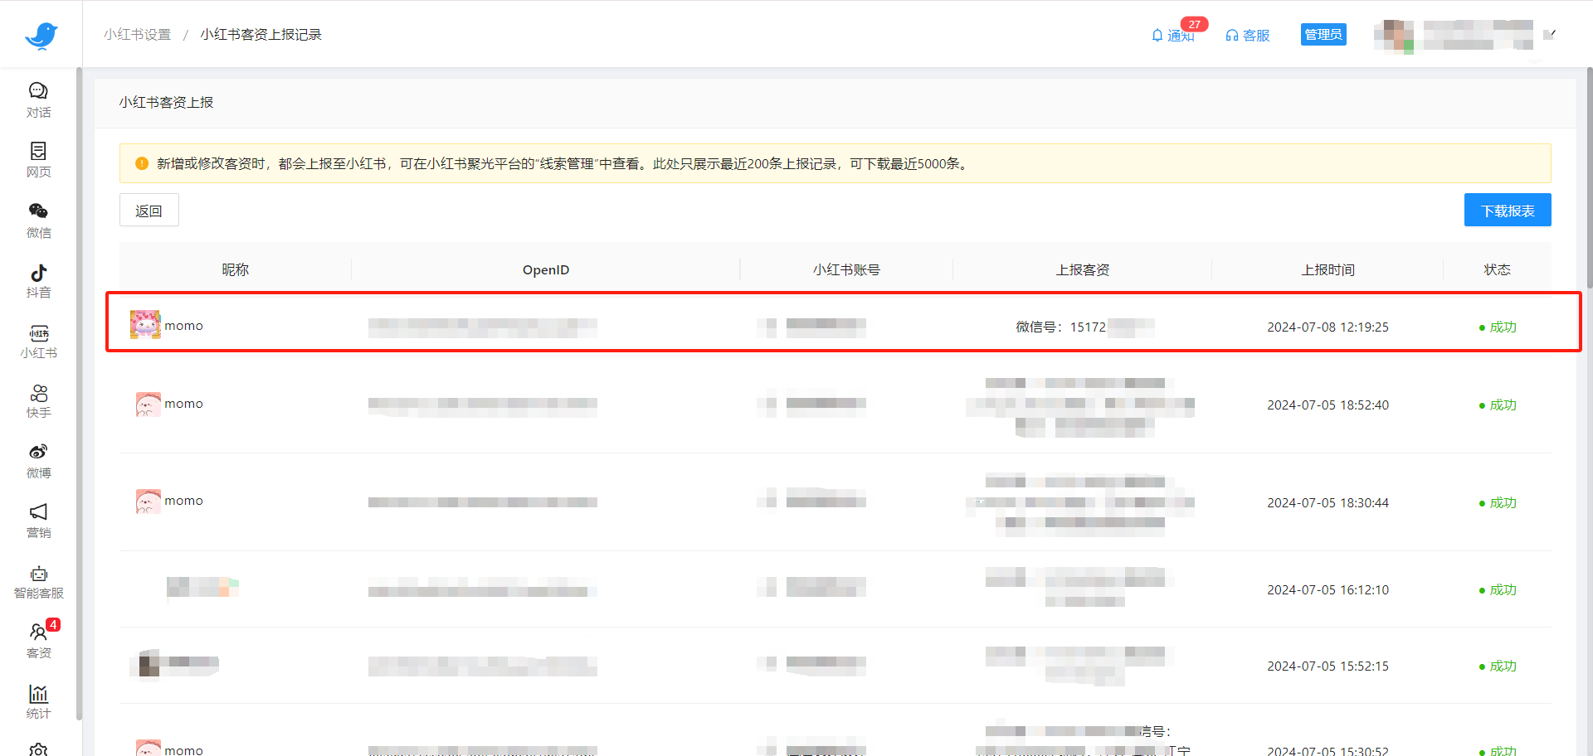Select the 小红书 sidebar icon
Image resolution: width=1593 pixels, height=756 pixels.
(38, 341)
